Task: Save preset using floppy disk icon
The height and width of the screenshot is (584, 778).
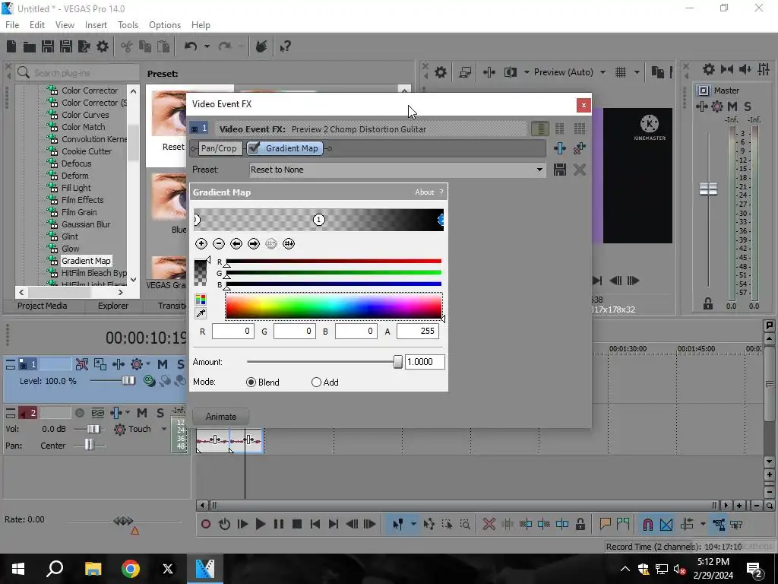Action: click(x=560, y=170)
